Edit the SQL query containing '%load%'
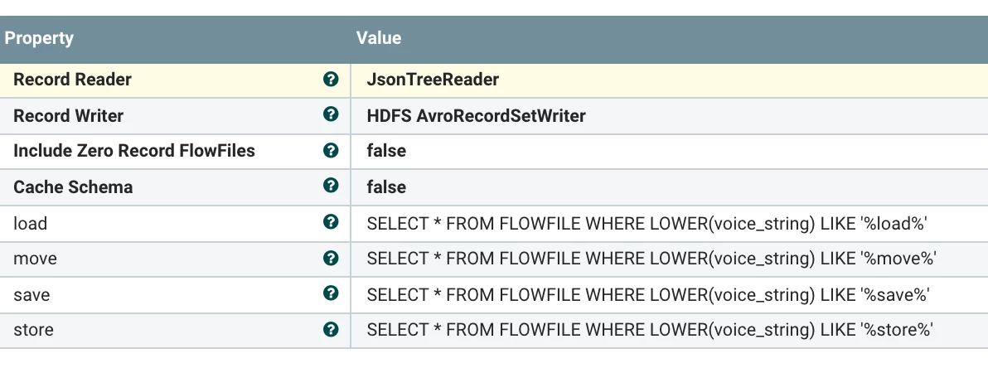This screenshot has height=368, width=988. pos(647,224)
